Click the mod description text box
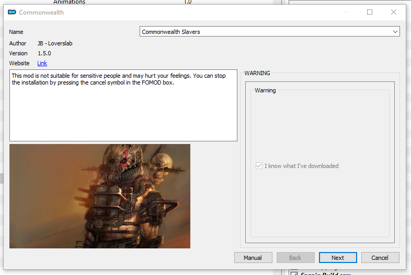 [123, 105]
